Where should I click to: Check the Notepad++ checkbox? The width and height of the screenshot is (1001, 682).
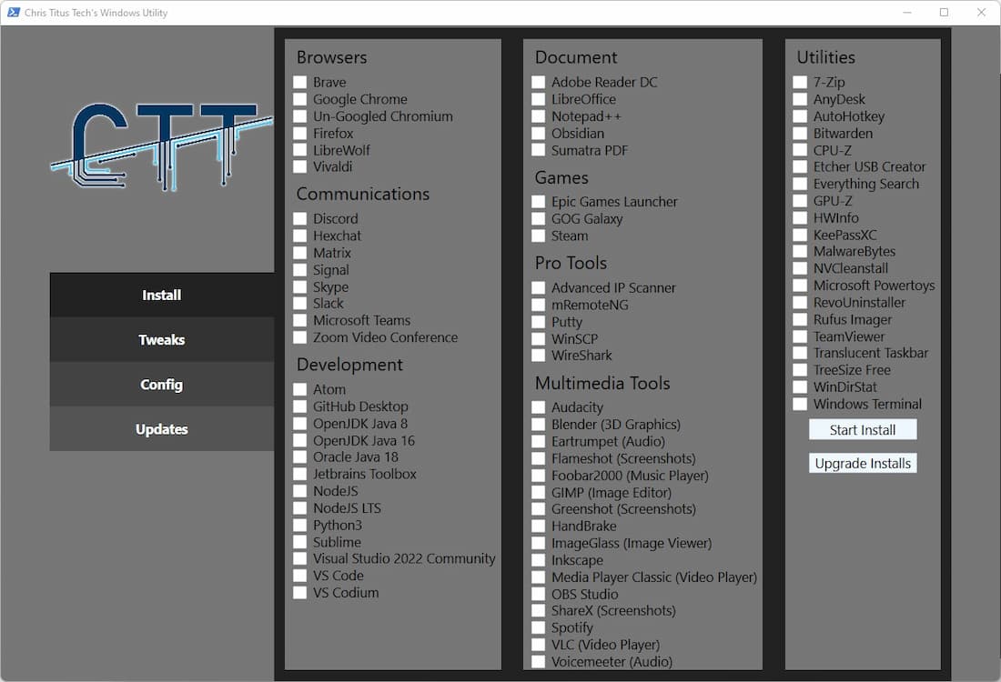(x=539, y=116)
